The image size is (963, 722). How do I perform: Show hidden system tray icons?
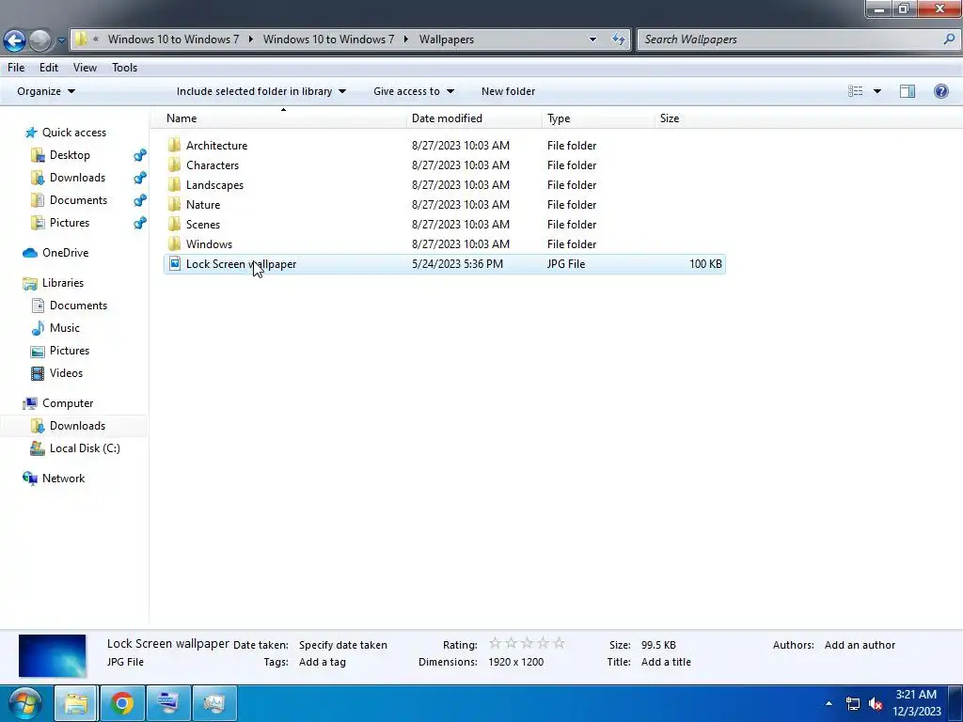(x=829, y=703)
